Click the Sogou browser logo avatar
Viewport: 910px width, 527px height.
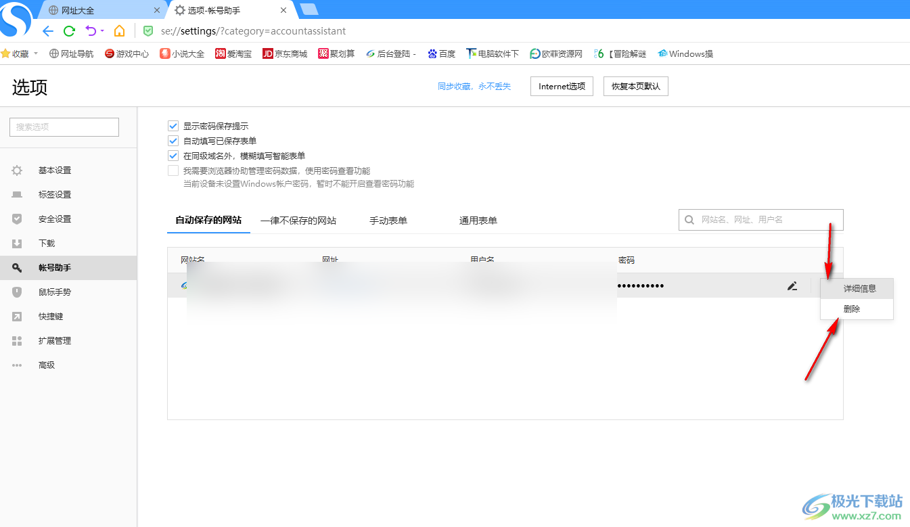16,20
